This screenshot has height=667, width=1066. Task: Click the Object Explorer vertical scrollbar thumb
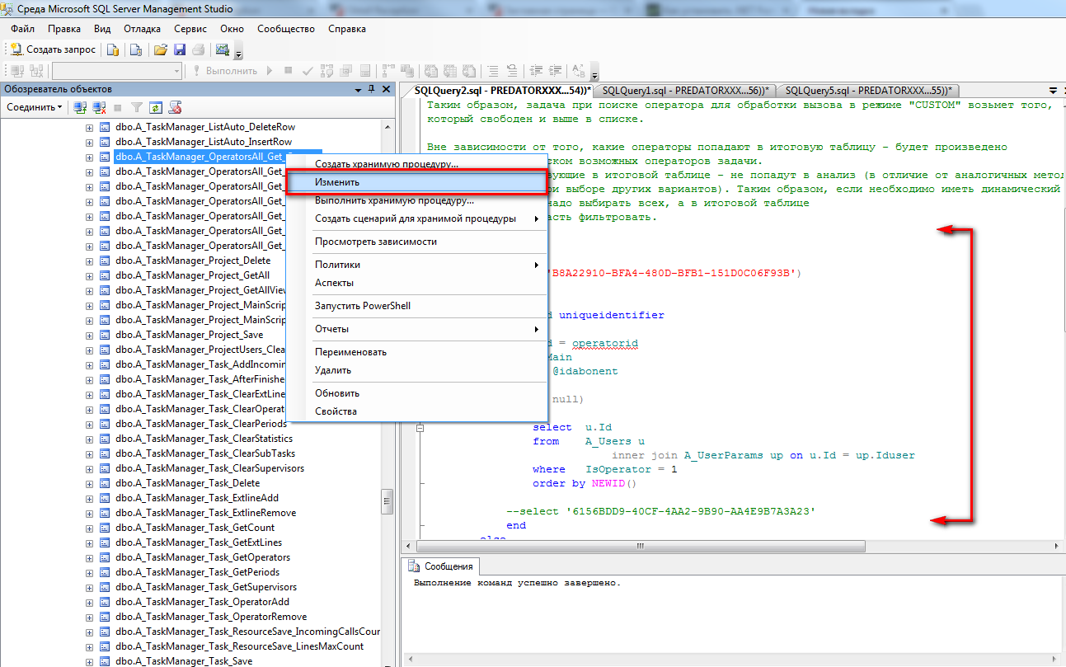tap(386, 500)
